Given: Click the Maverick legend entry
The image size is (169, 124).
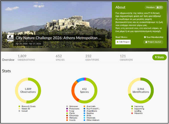Looking at the screenshot, I should [137, 113].
